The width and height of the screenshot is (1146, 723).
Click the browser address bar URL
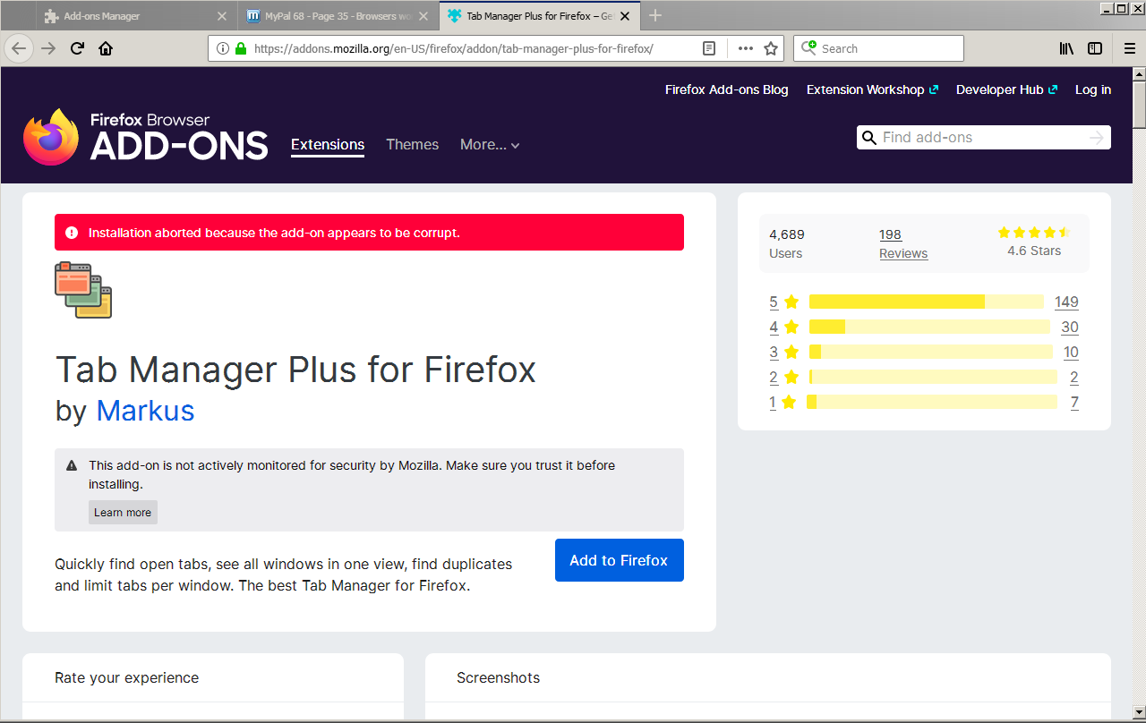453,48
